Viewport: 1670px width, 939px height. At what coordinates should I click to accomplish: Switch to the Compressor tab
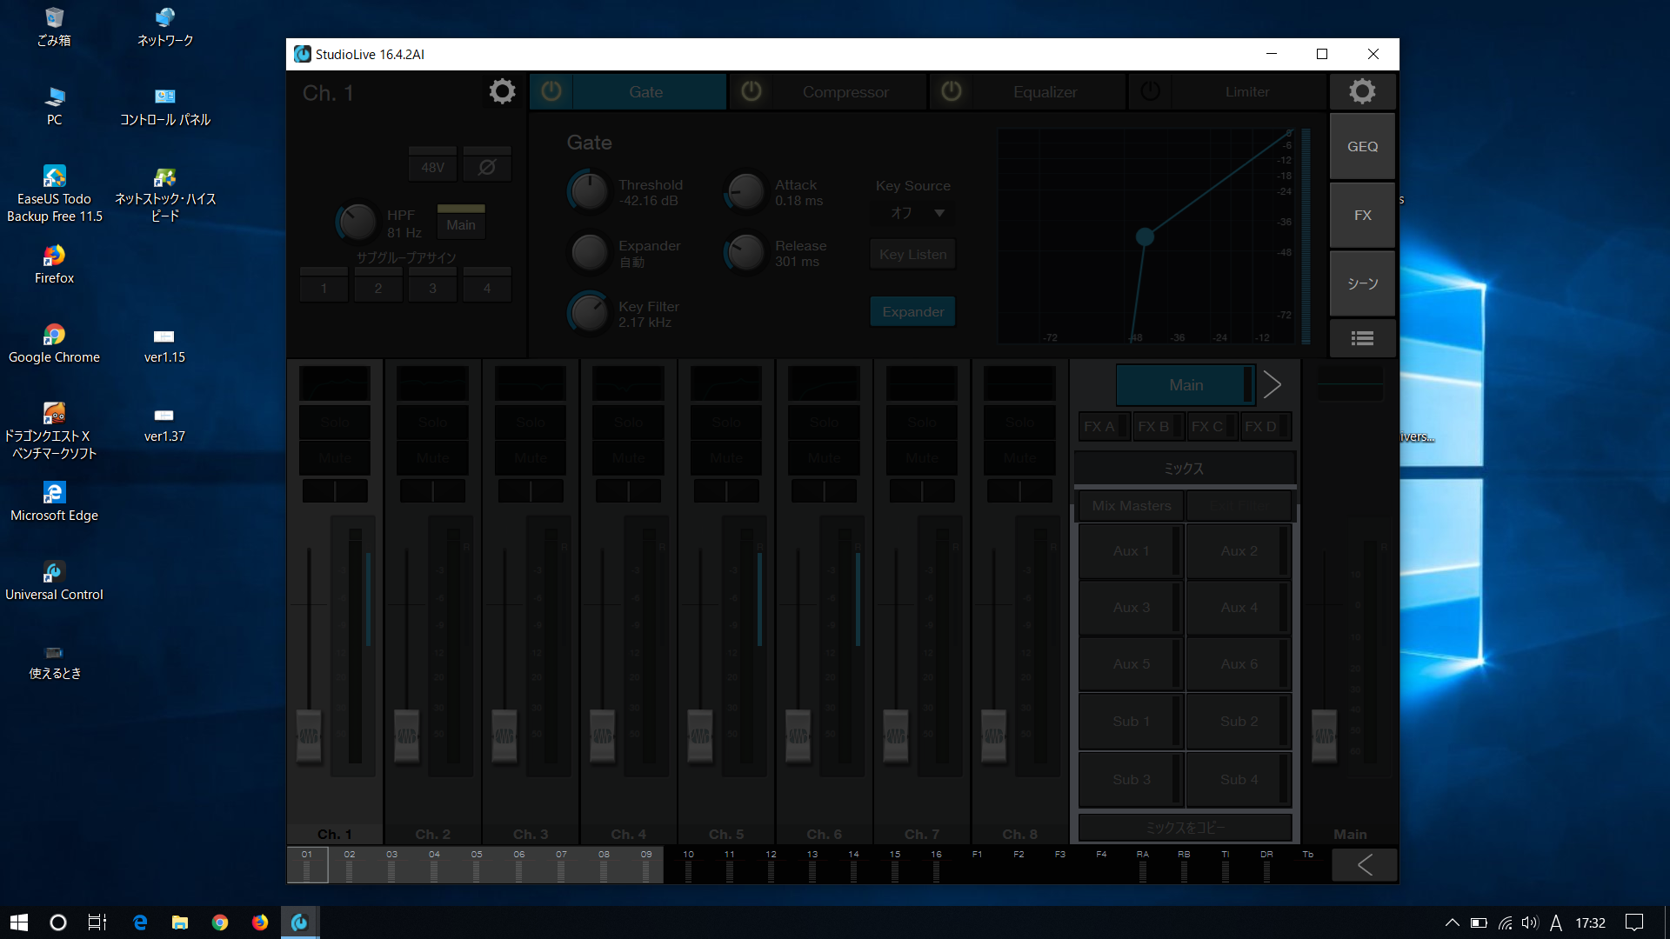point(845,91)
